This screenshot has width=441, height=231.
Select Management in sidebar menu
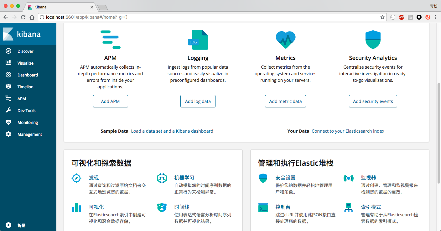30,134
